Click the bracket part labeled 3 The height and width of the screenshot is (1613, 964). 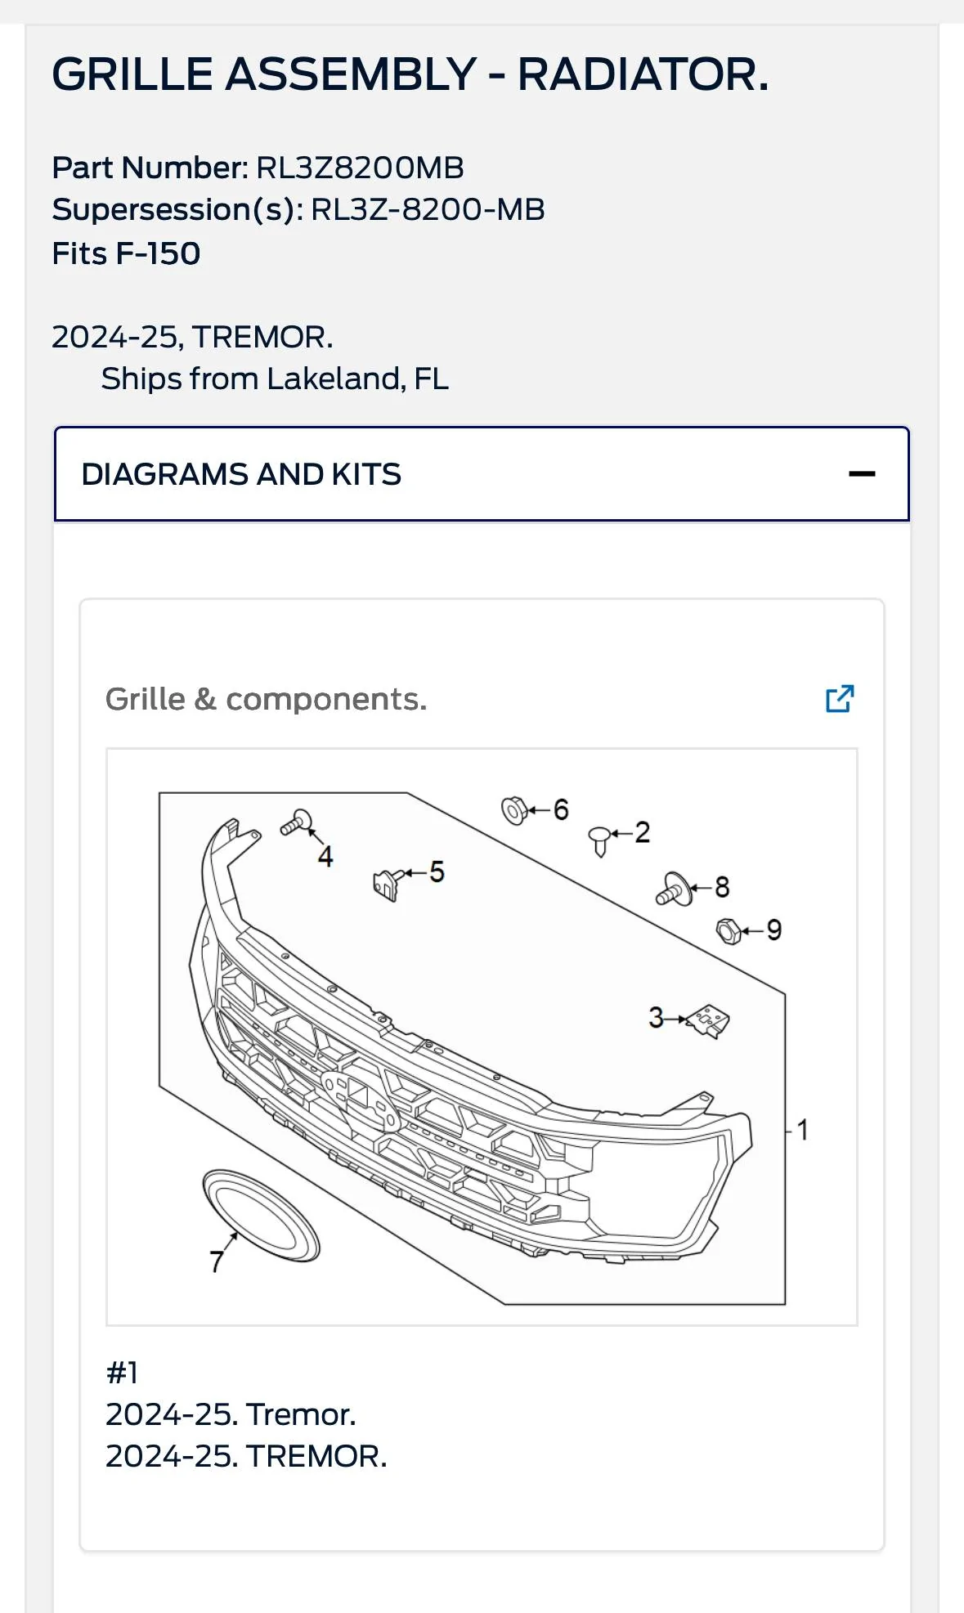[708, 1020]
